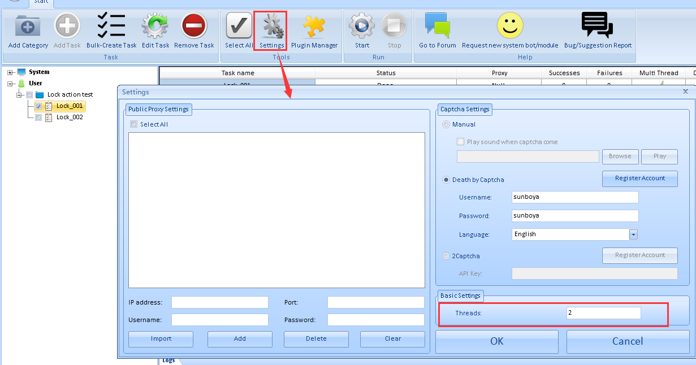Collapse the User tree node

point(10,84)
